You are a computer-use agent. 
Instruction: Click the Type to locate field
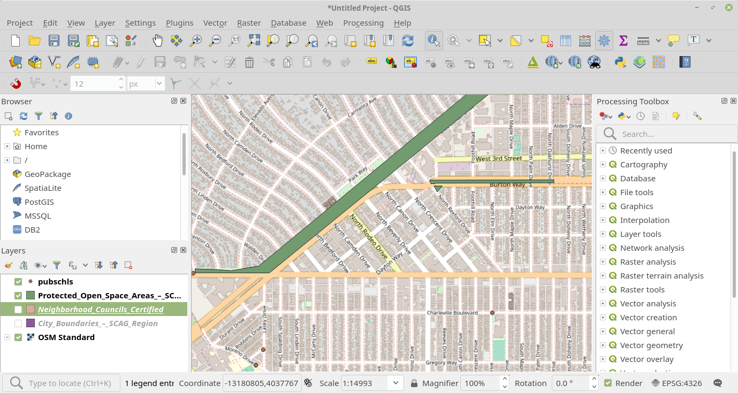(61, 383)
